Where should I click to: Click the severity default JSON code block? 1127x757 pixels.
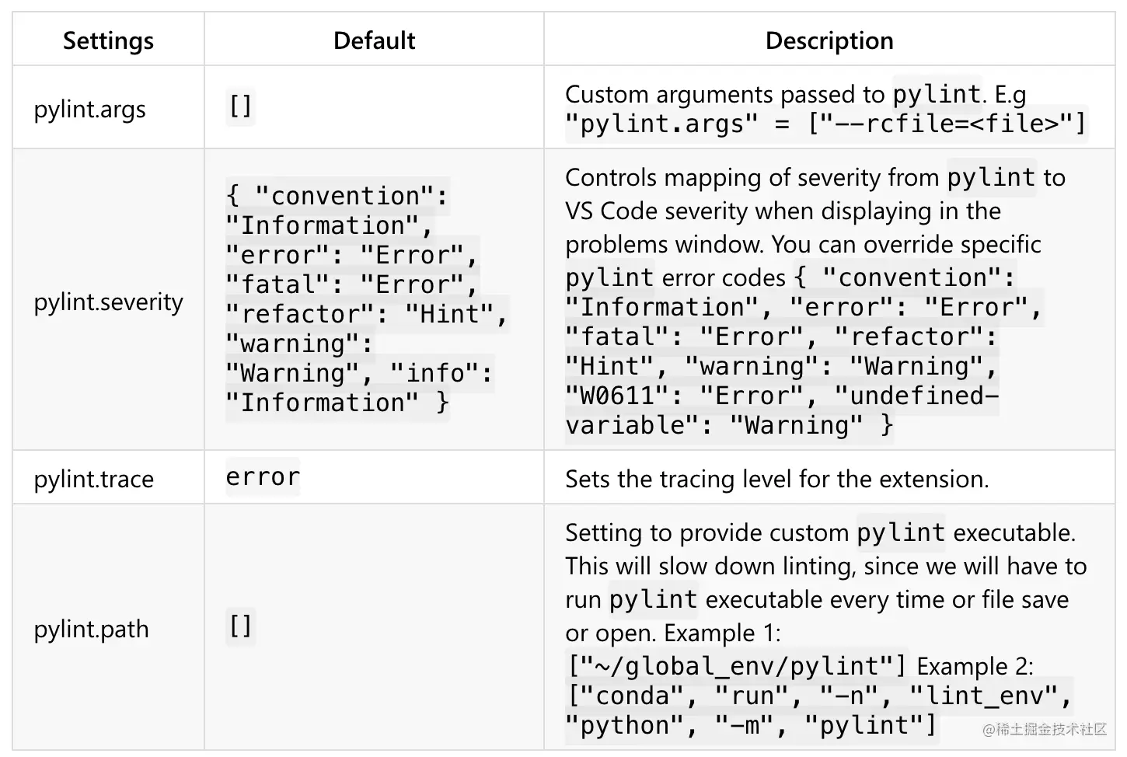(x=366, y=299)
